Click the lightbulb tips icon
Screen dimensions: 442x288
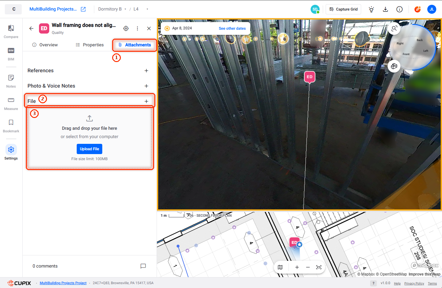(371, 9)
